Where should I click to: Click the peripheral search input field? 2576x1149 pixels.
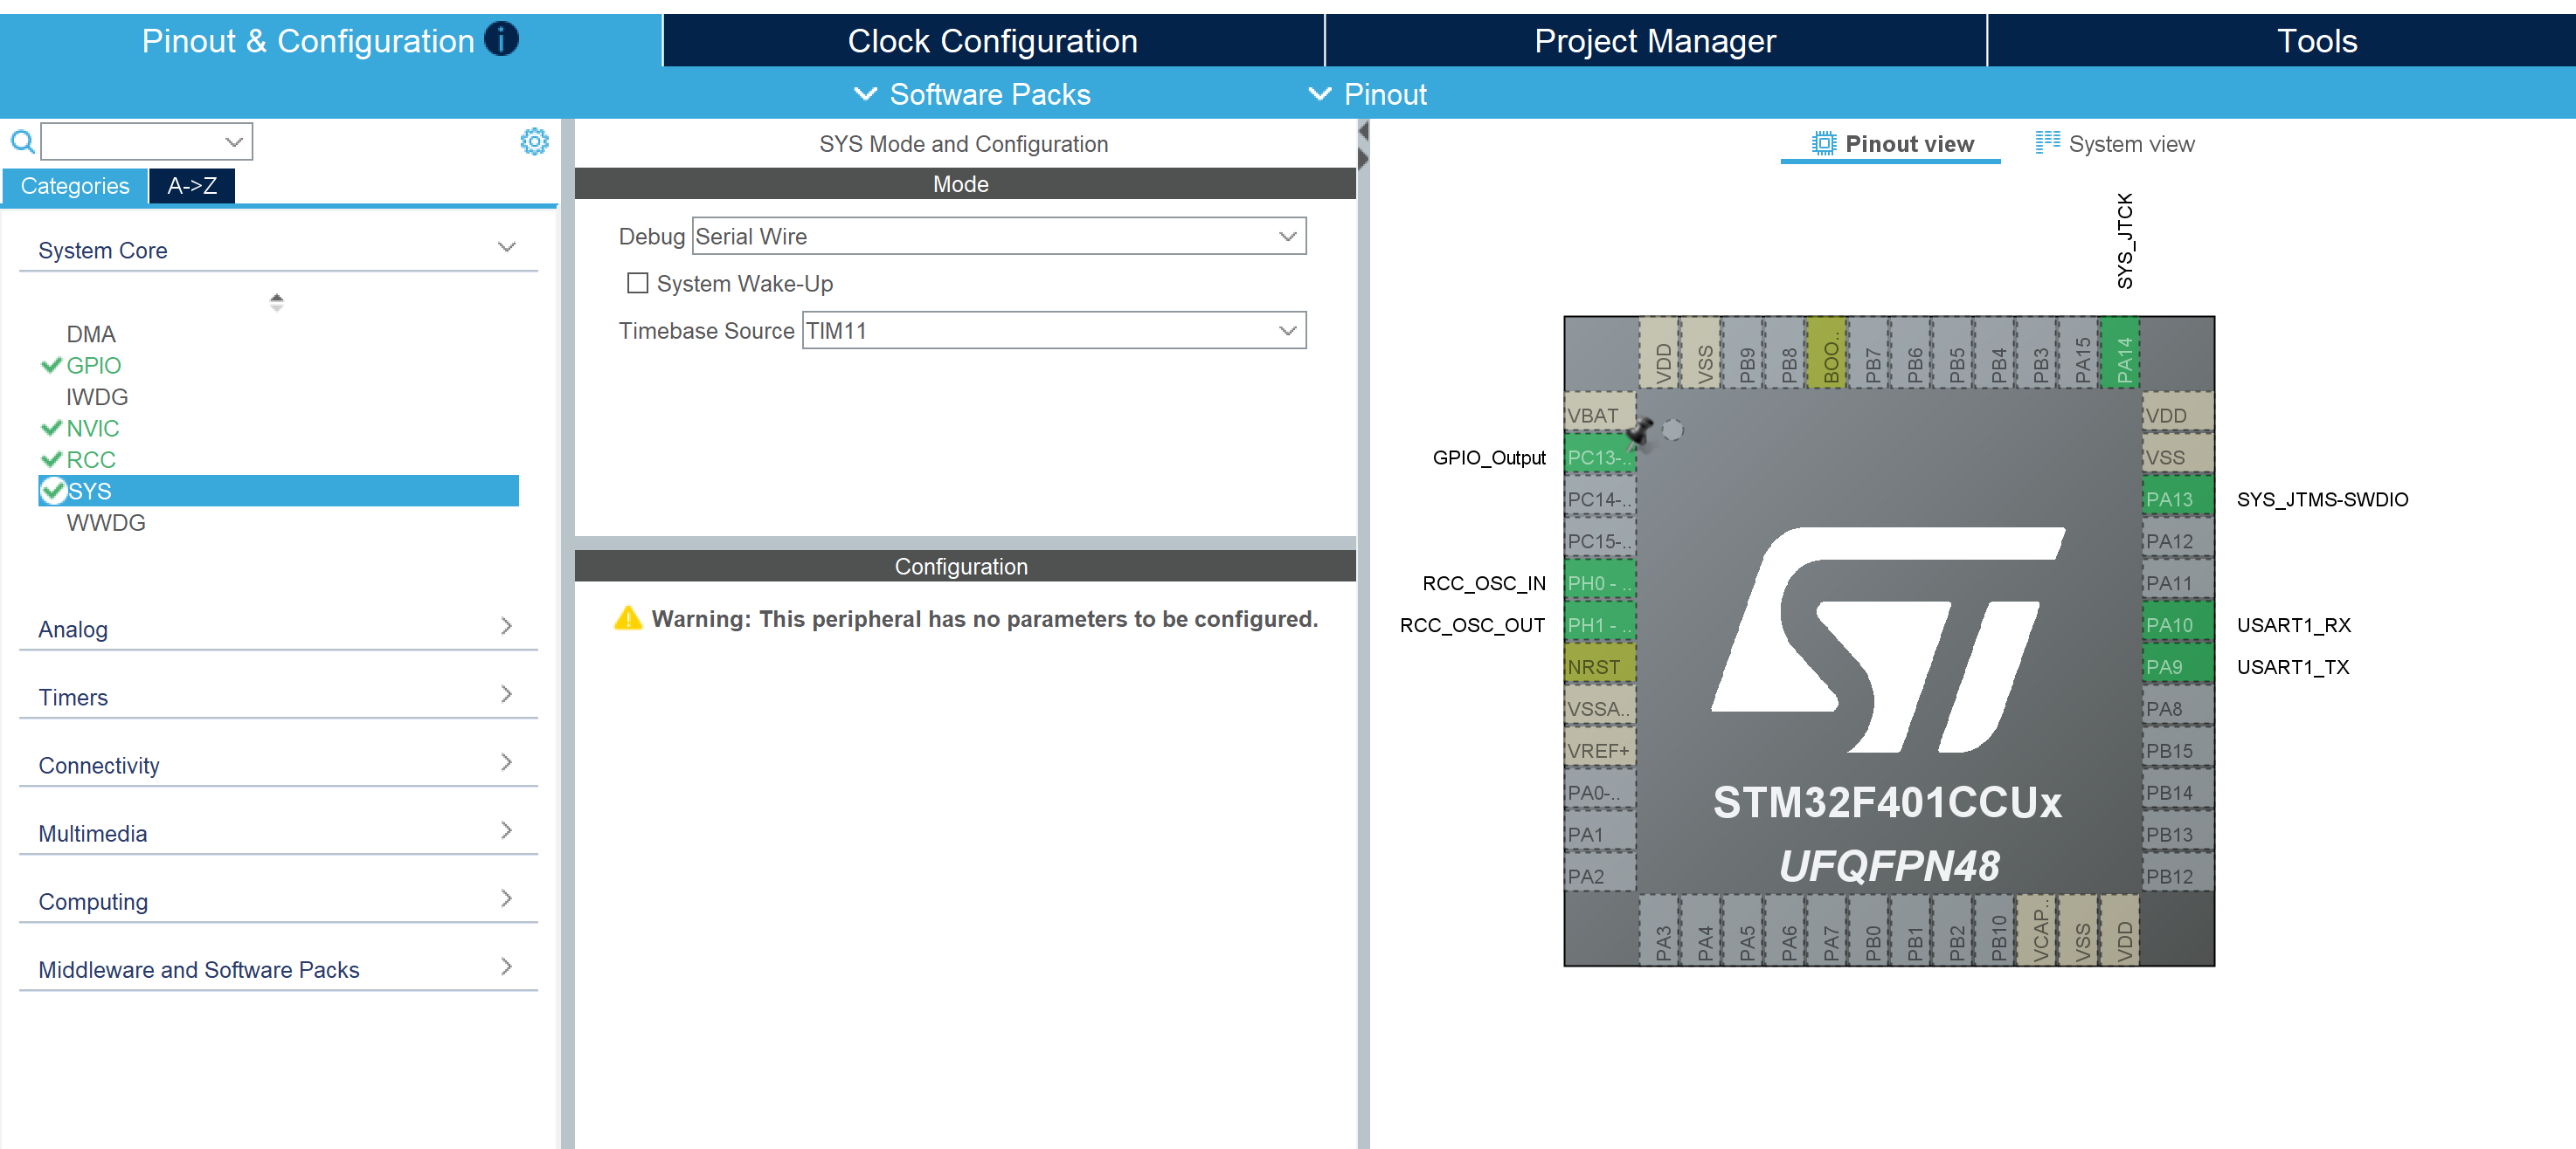click(146, 141)
